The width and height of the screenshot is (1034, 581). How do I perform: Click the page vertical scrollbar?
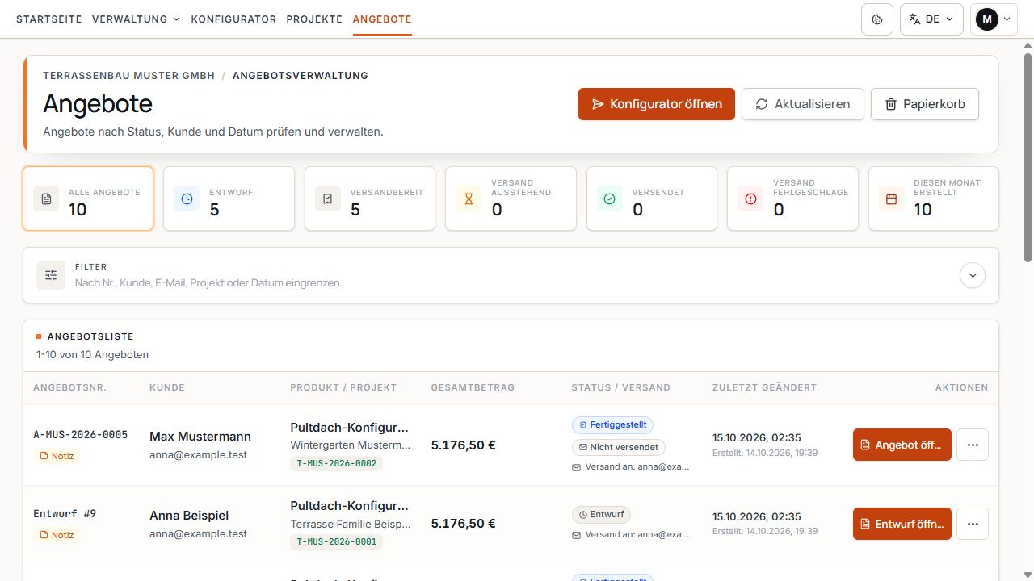tap(1028, 157)
